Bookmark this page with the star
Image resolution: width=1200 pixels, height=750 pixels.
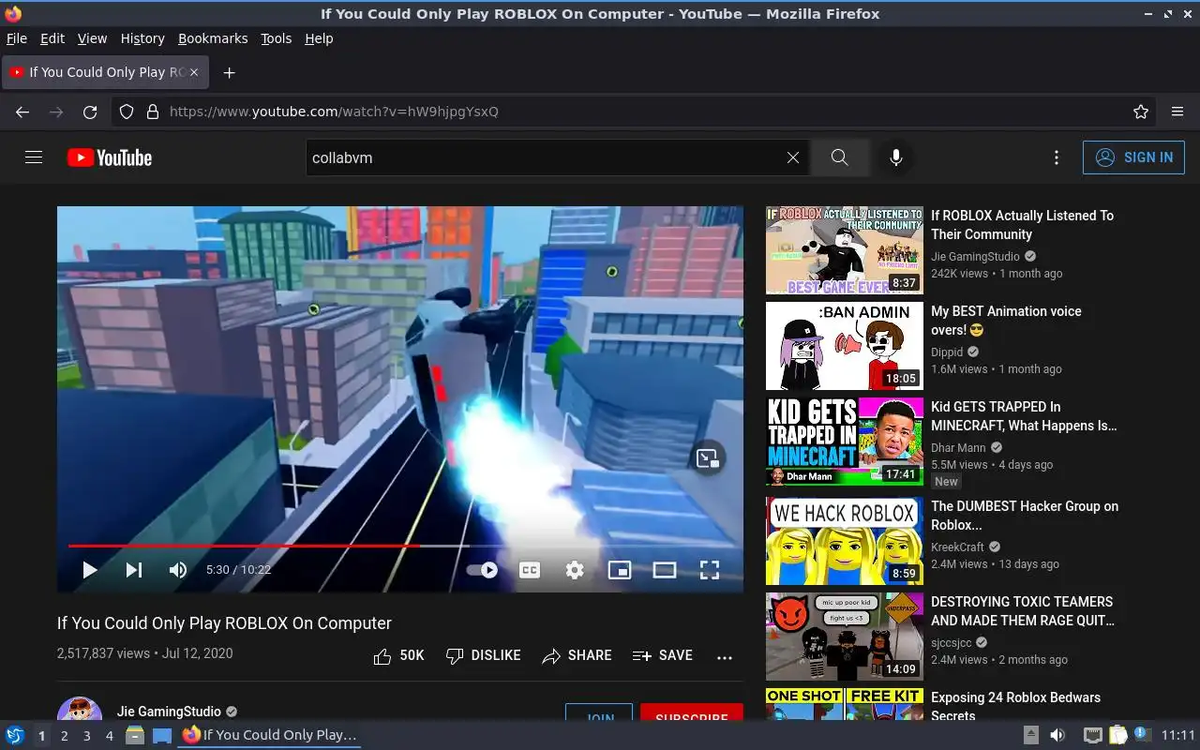coord(1141,112)
